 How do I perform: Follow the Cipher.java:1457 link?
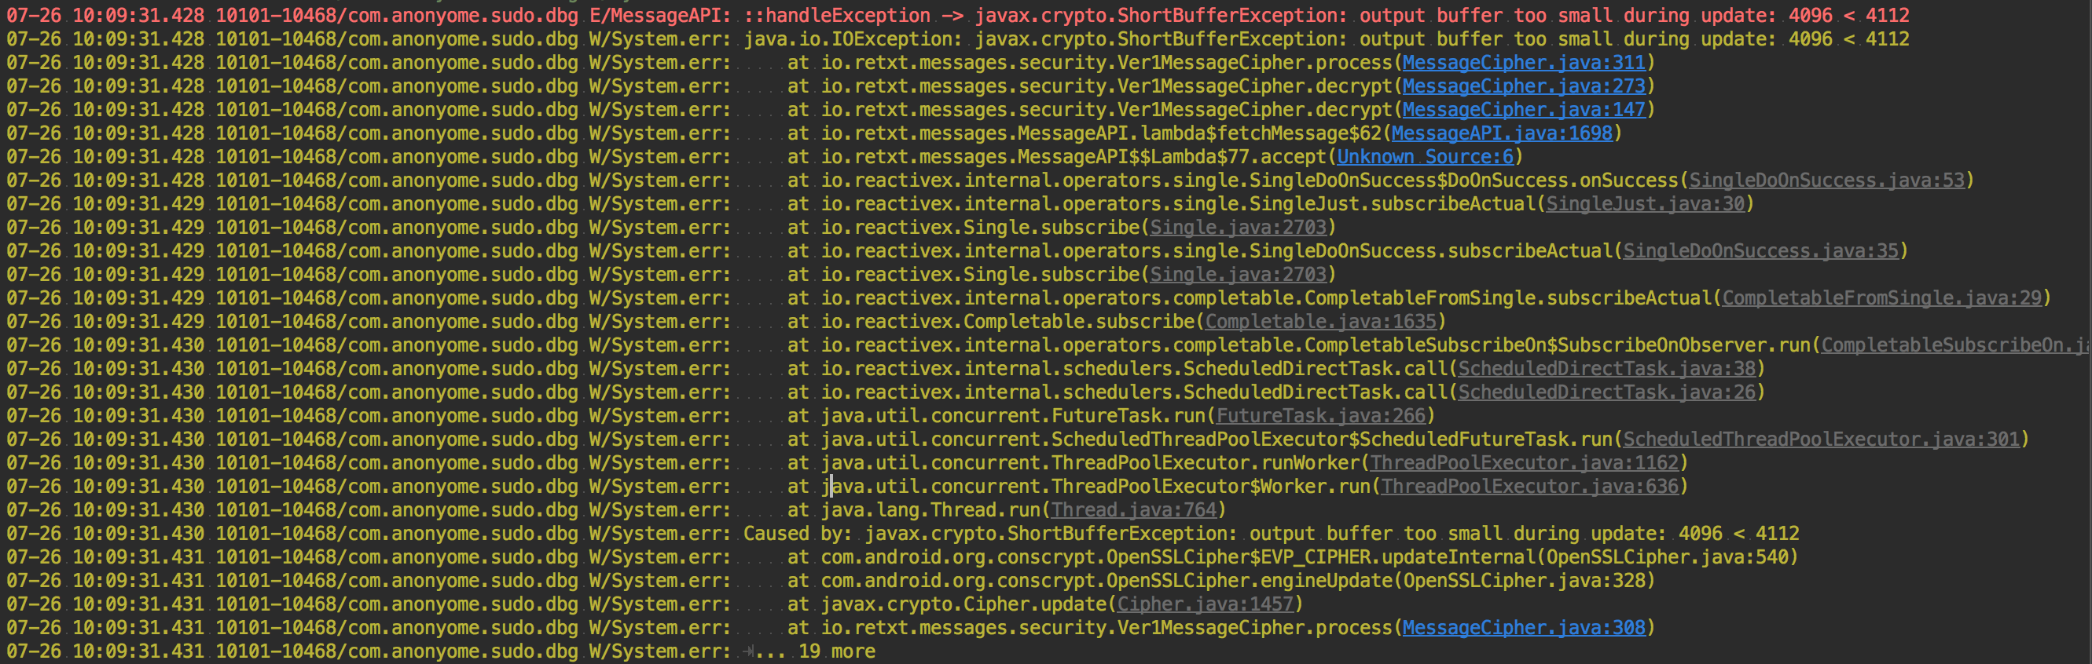pyautogui.click(x=1206, y=604)
